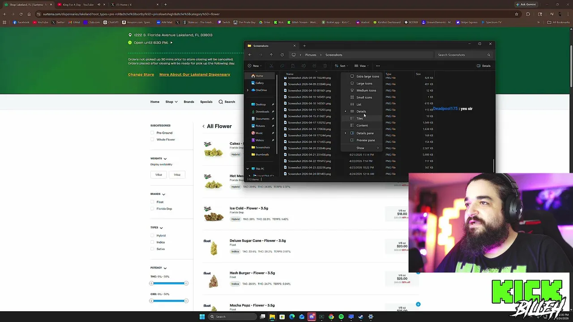The width and height of the screenshot is (573, 322).
Task: Expand the Show submenu arrow
Action: [378, 148]
